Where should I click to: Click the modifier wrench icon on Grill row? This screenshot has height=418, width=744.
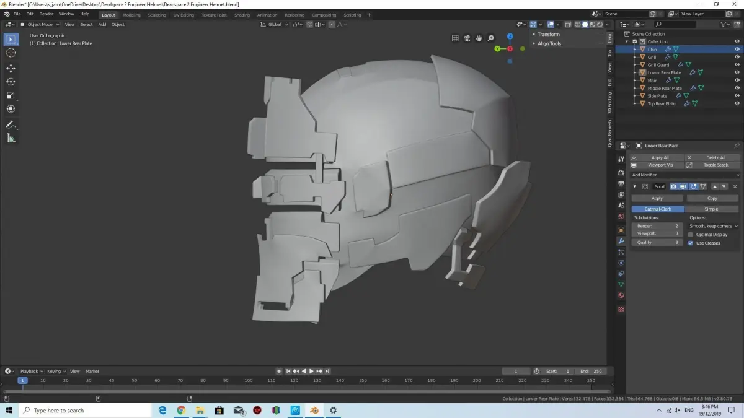coord(667,57)
